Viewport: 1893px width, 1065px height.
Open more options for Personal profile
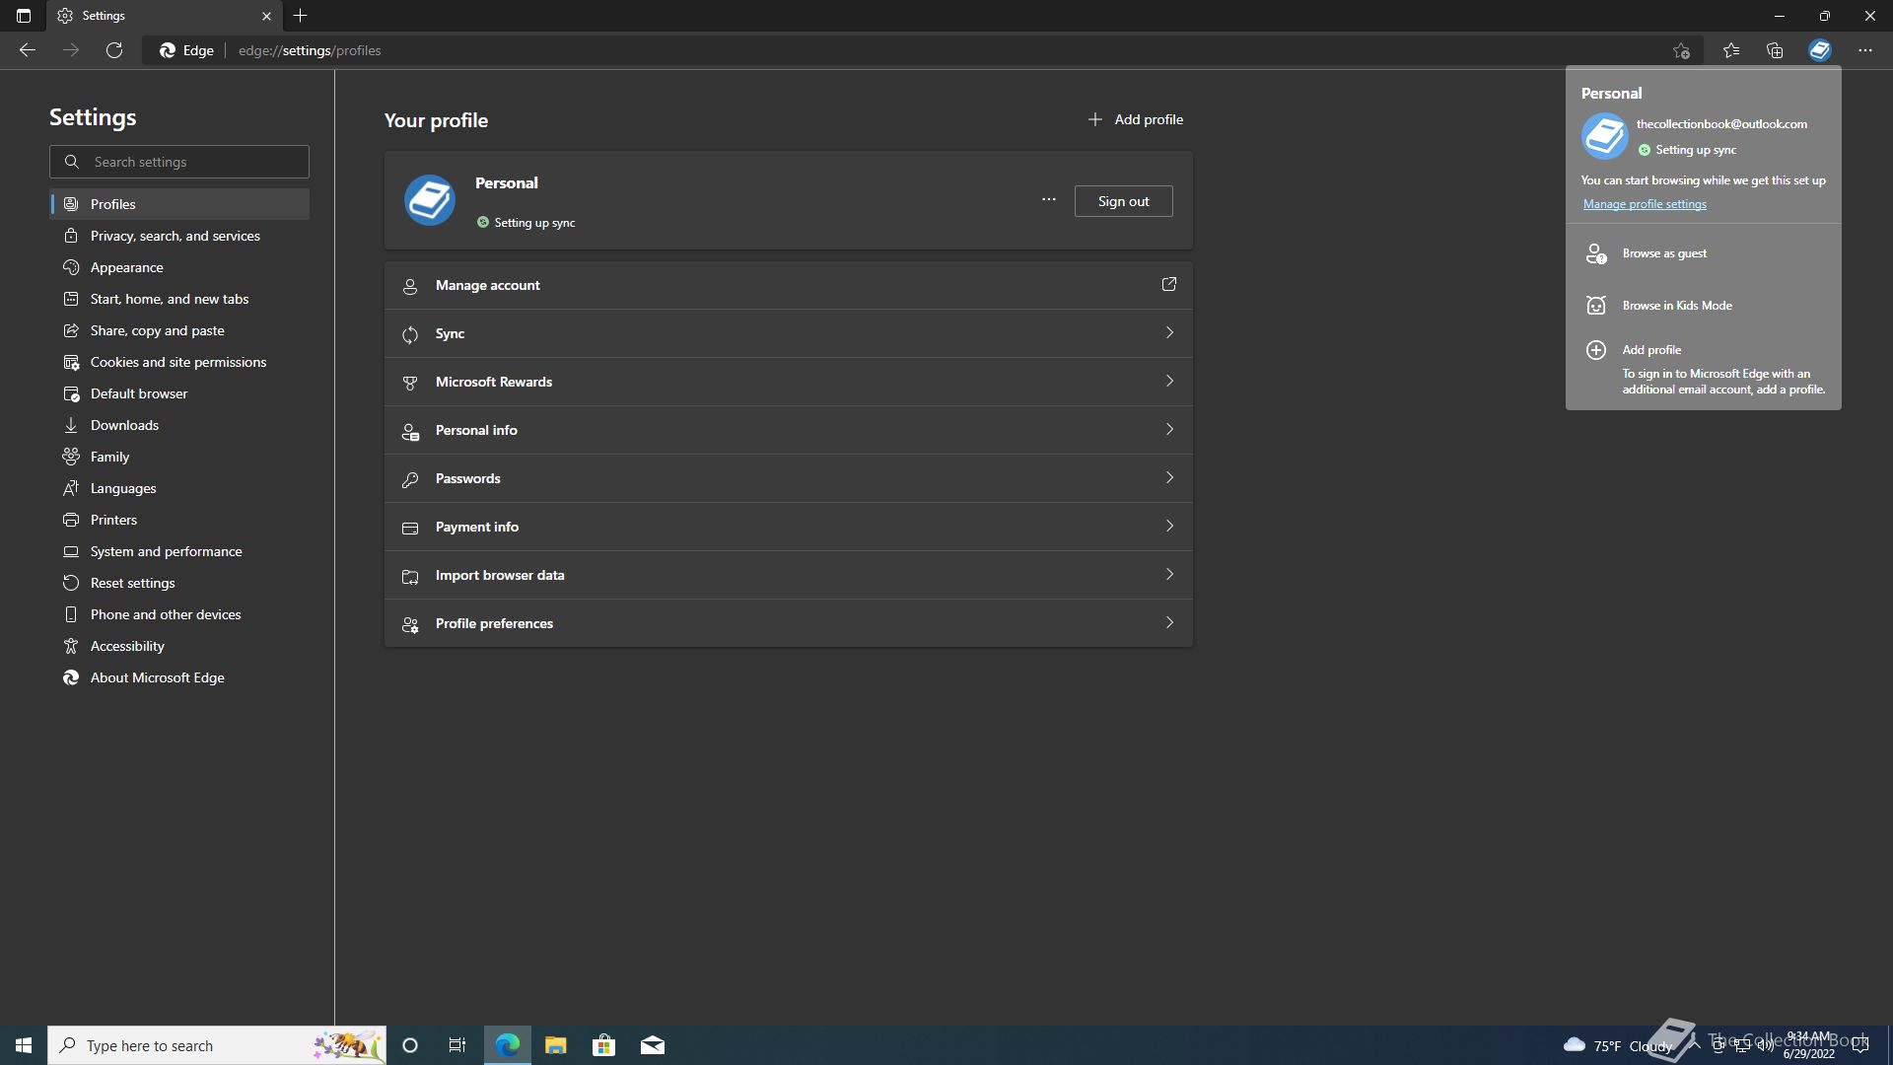(x=1049, y=200)
